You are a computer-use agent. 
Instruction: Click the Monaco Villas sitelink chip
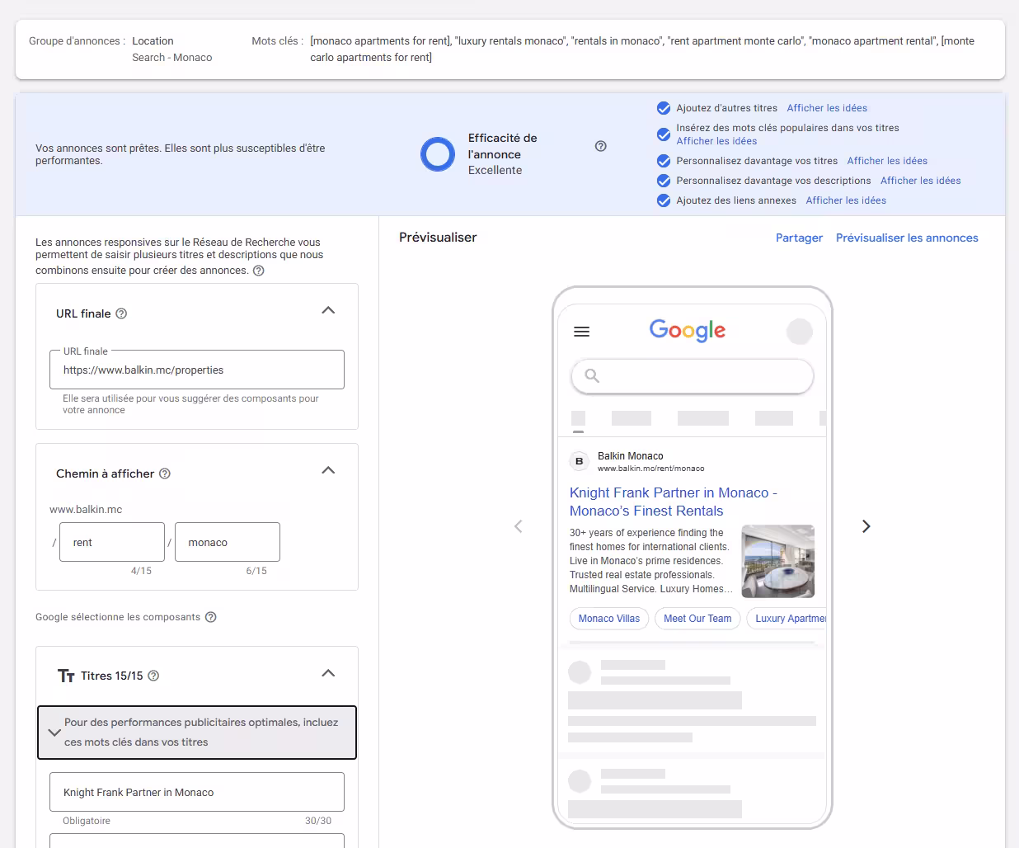point(608,618)
